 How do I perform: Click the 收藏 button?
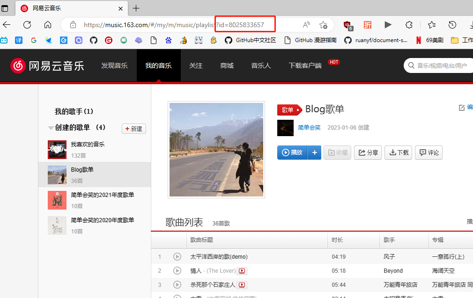pyautogui.click(x=338, y=153)
